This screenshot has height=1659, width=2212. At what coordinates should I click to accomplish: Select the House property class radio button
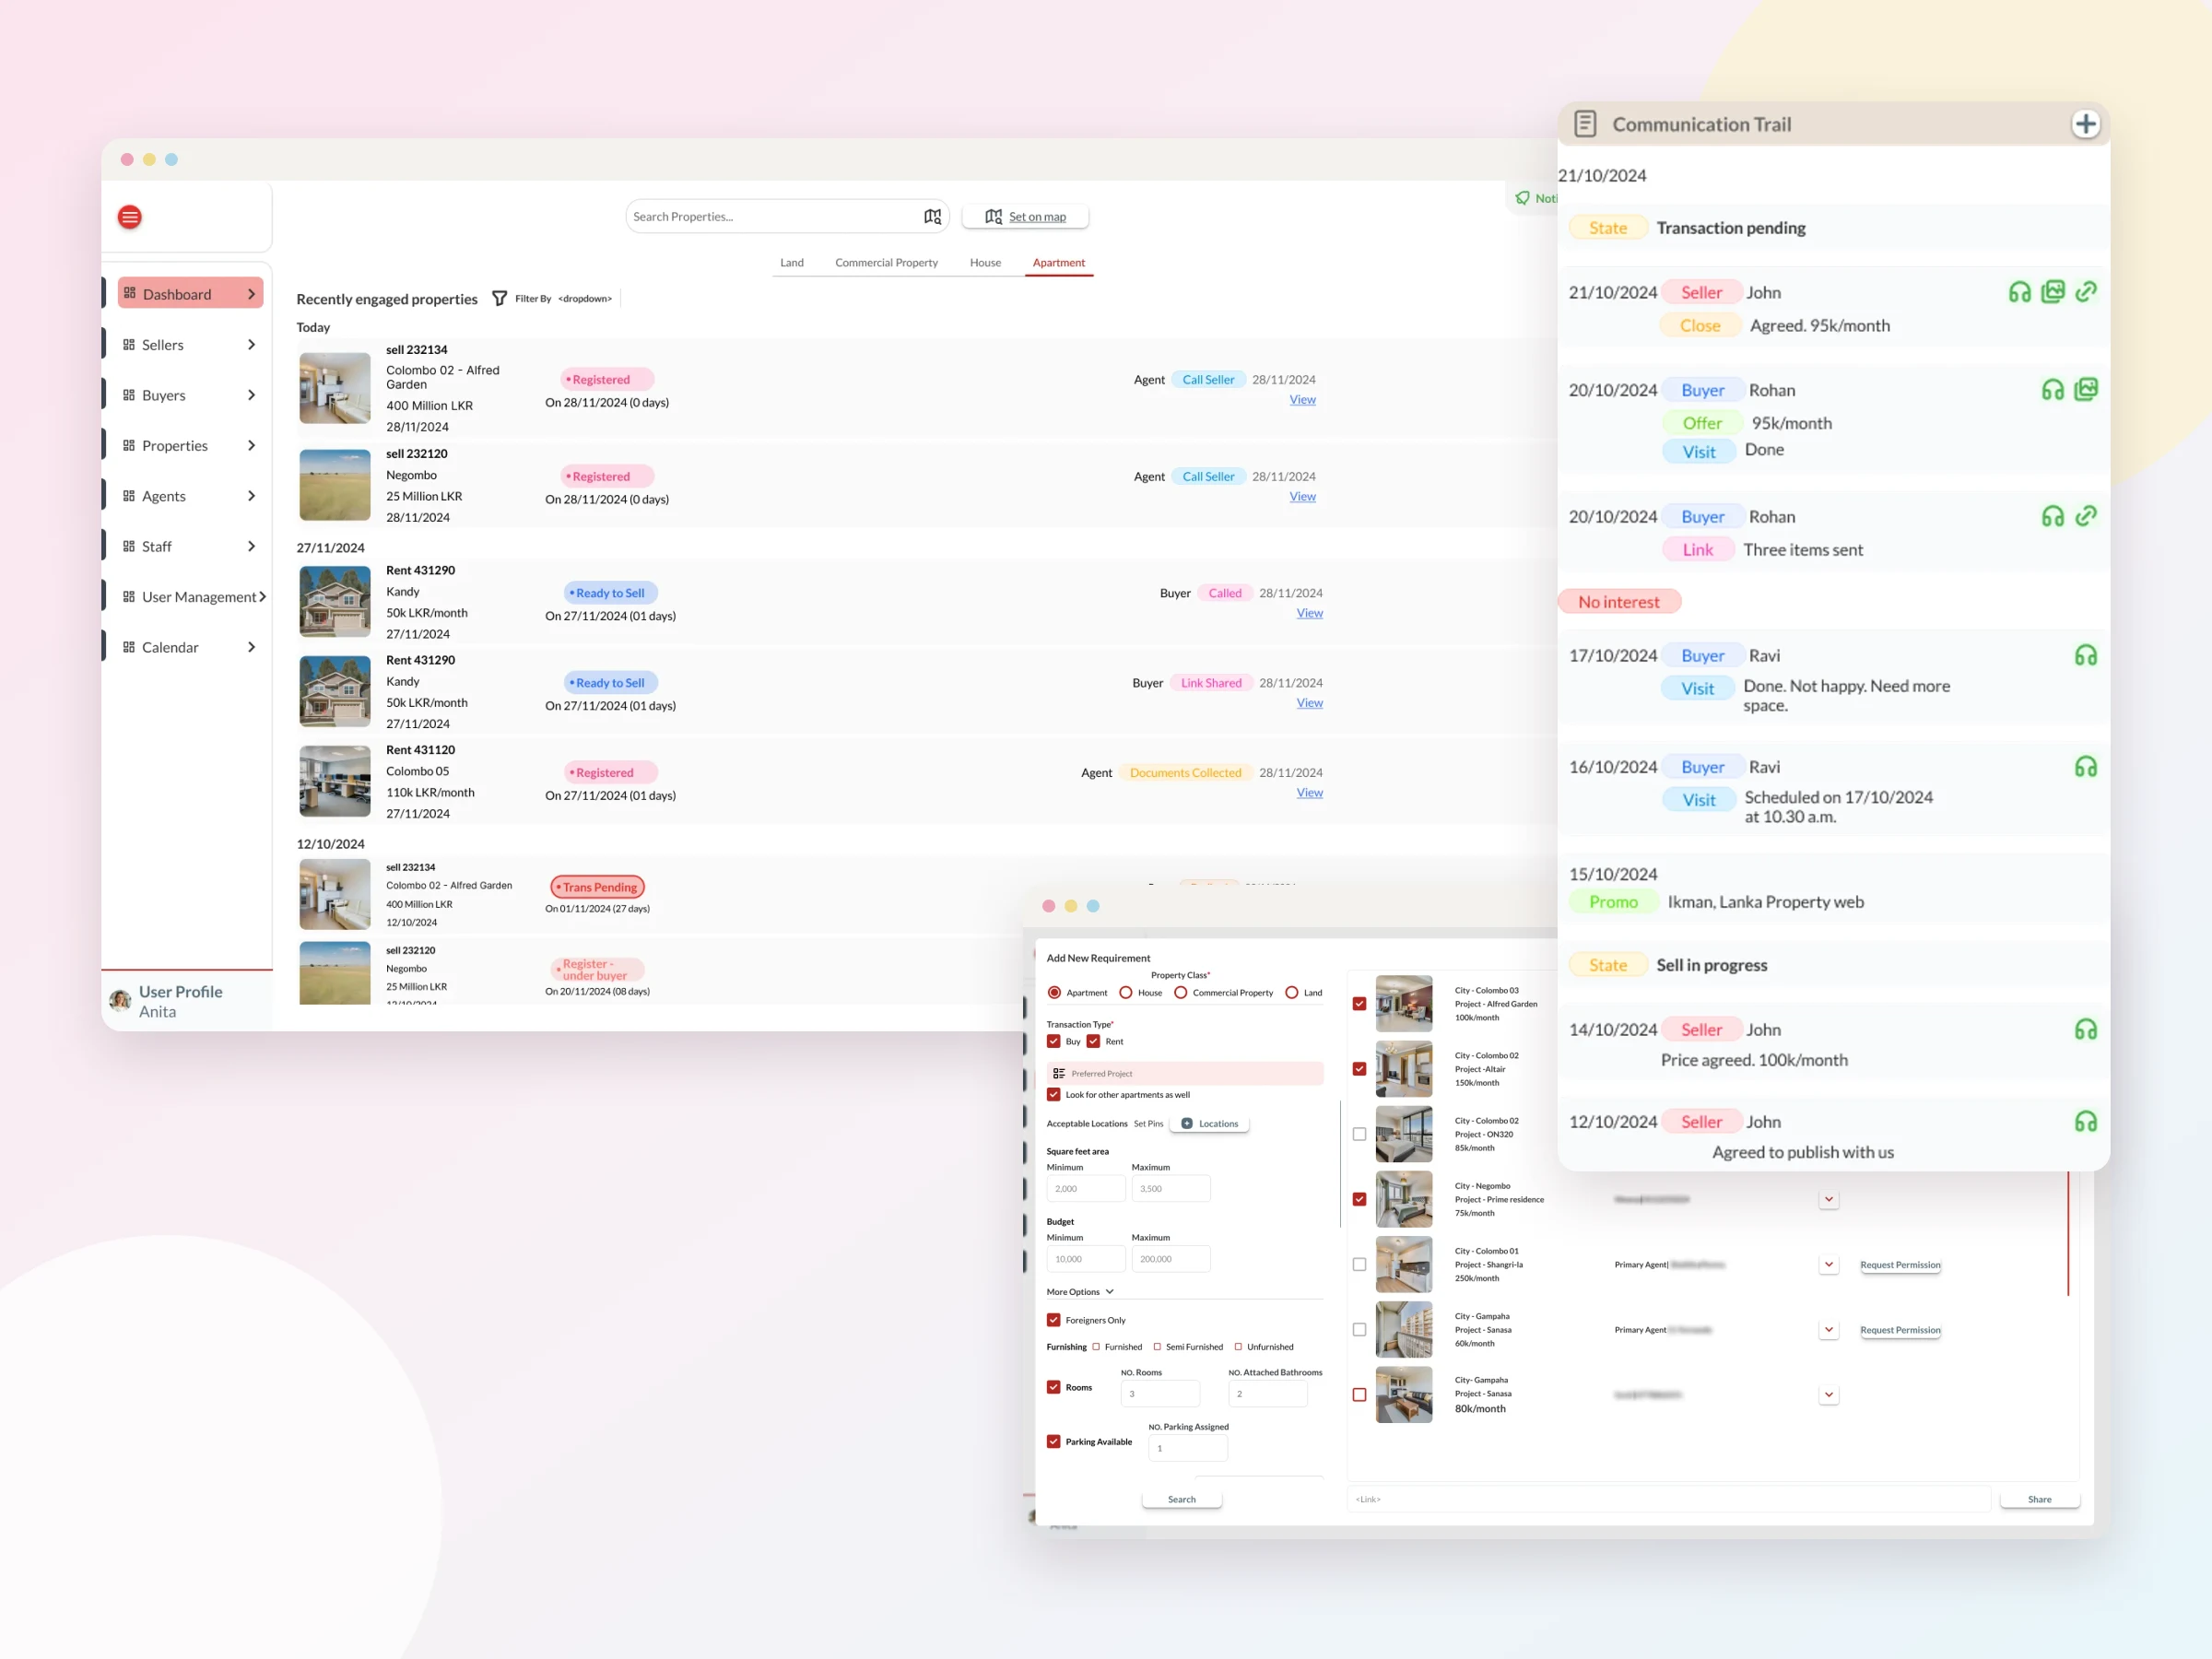tap(1126, 992)
